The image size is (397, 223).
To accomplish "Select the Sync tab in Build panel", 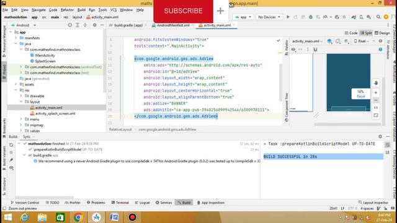I will 27,136.
